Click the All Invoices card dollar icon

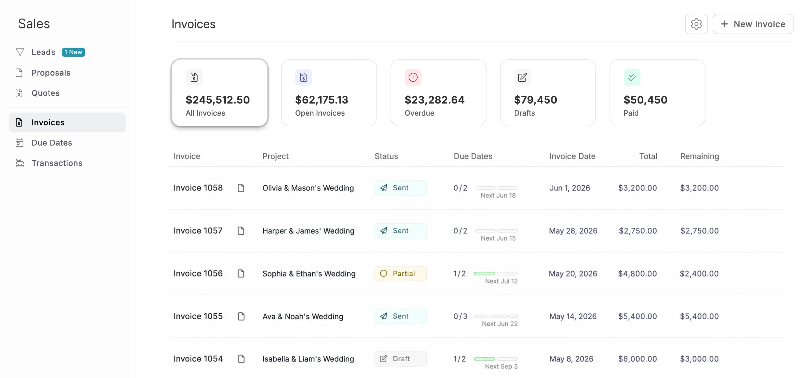[x=194, y=77]
